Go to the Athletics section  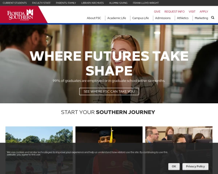coord(182,18)
